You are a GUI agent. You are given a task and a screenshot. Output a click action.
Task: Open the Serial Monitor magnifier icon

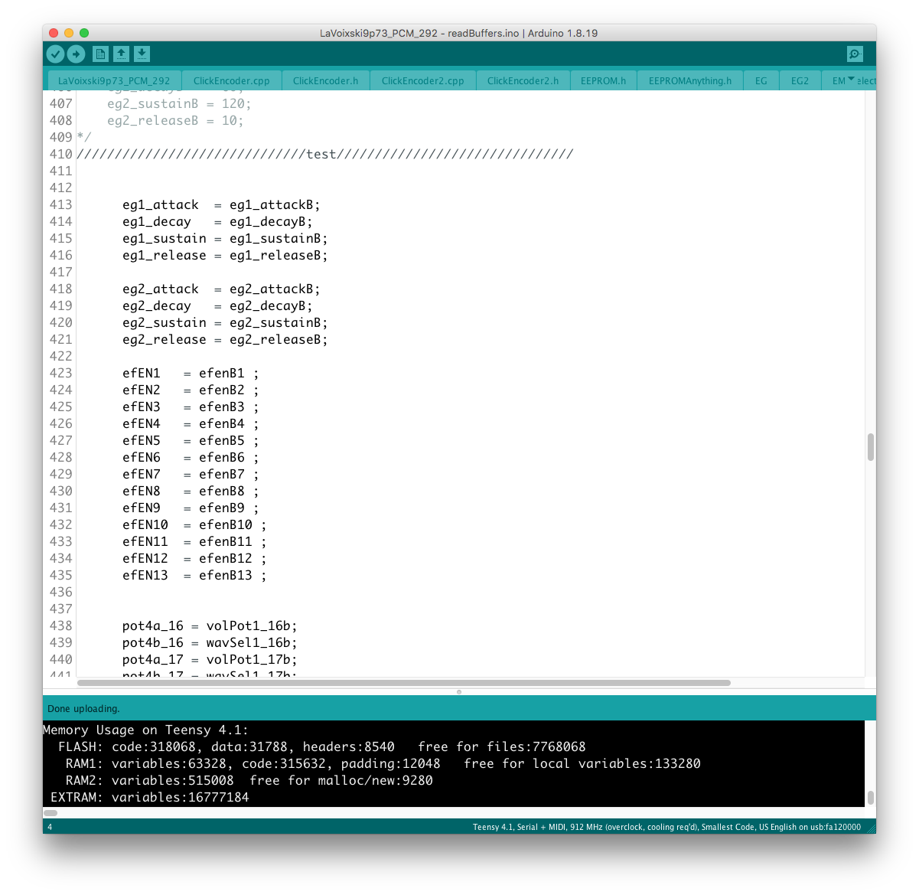[x=855, y=54]
